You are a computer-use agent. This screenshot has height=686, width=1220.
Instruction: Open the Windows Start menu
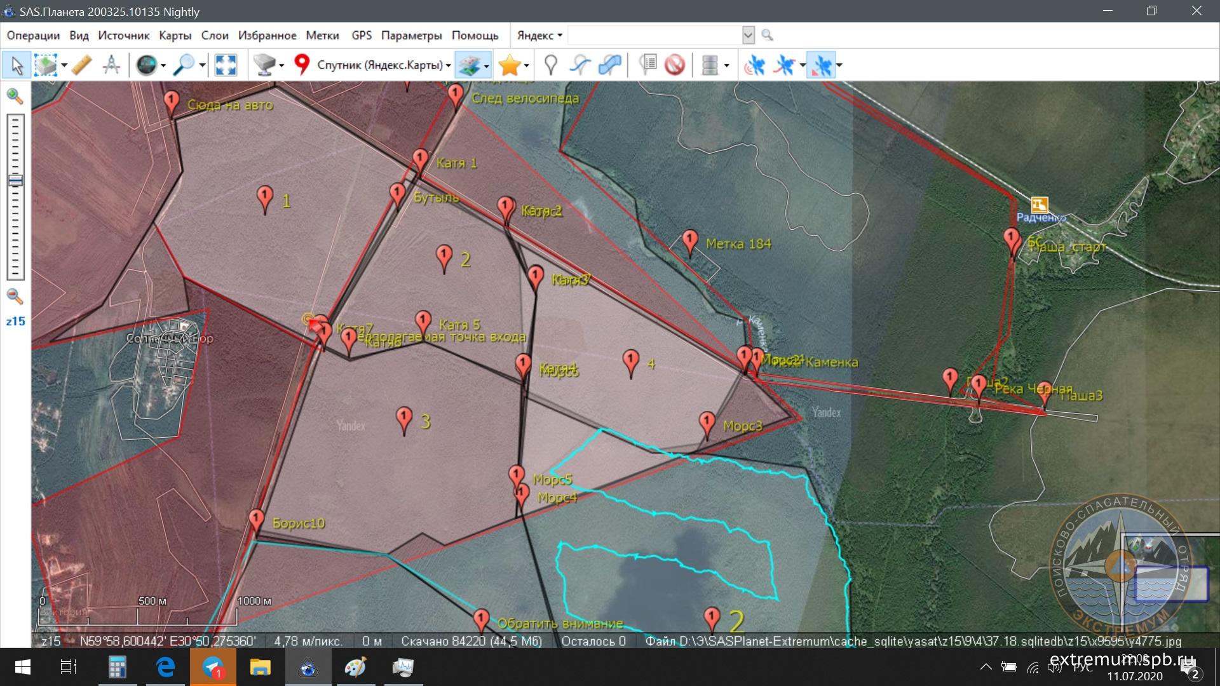23,667
